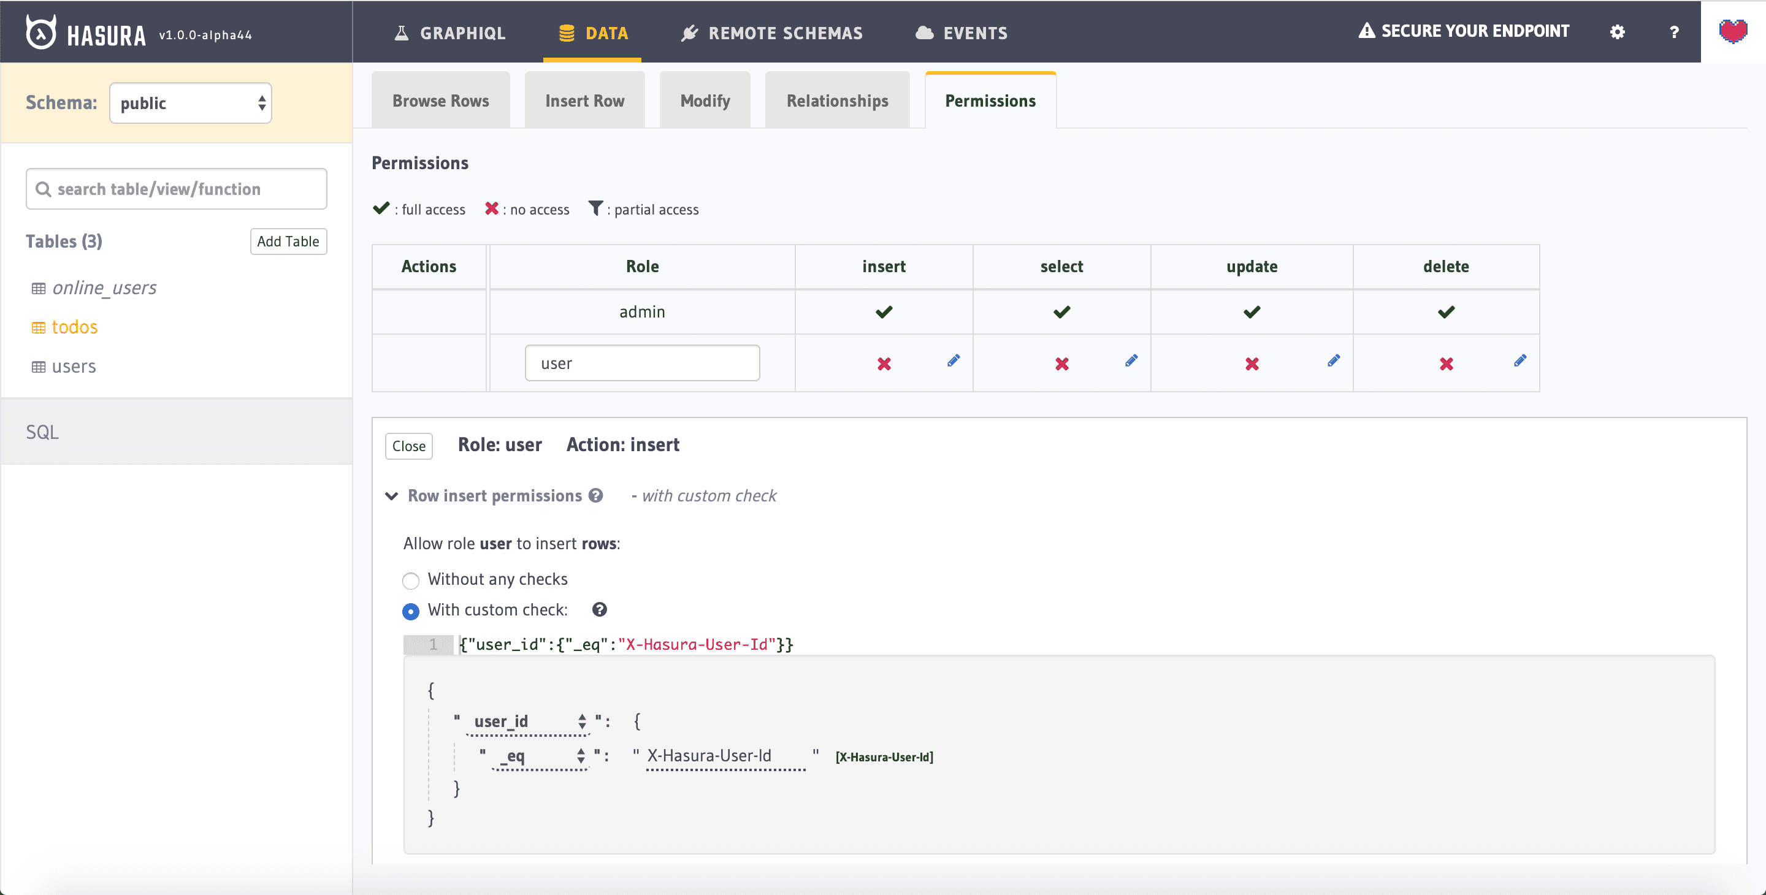The height and width of the screenshot is (895, 1766).
Task: Click the pixel heart icon
Action: coord(1732,31)
